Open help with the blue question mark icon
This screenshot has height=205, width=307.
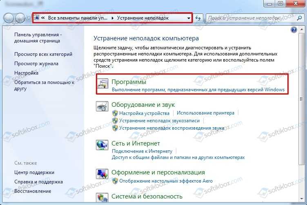[x=294, y=30]
